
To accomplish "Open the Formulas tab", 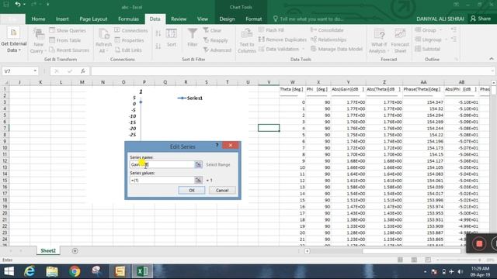I will click(128, 19).
